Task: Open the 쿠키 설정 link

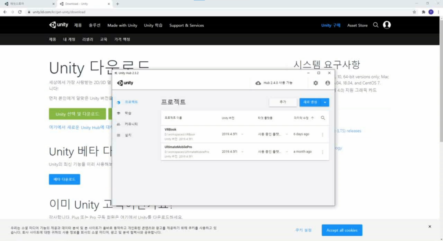Action: click(303, 230)
